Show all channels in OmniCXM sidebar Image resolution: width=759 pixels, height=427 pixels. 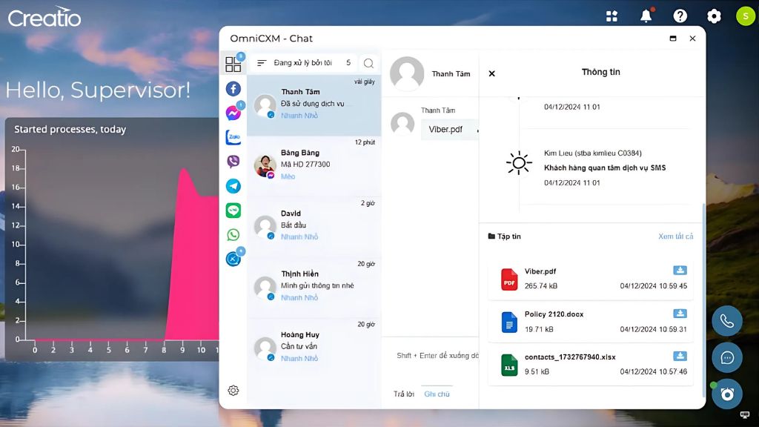(233, 64)
